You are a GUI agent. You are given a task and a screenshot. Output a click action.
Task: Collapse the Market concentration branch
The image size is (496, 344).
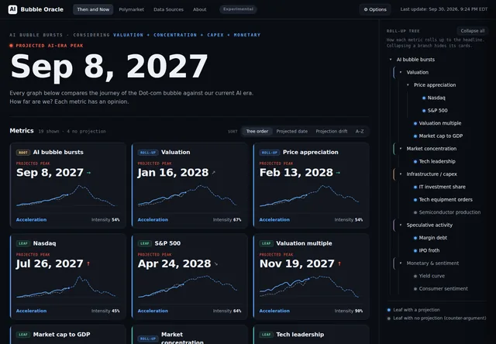coord(401,149)
